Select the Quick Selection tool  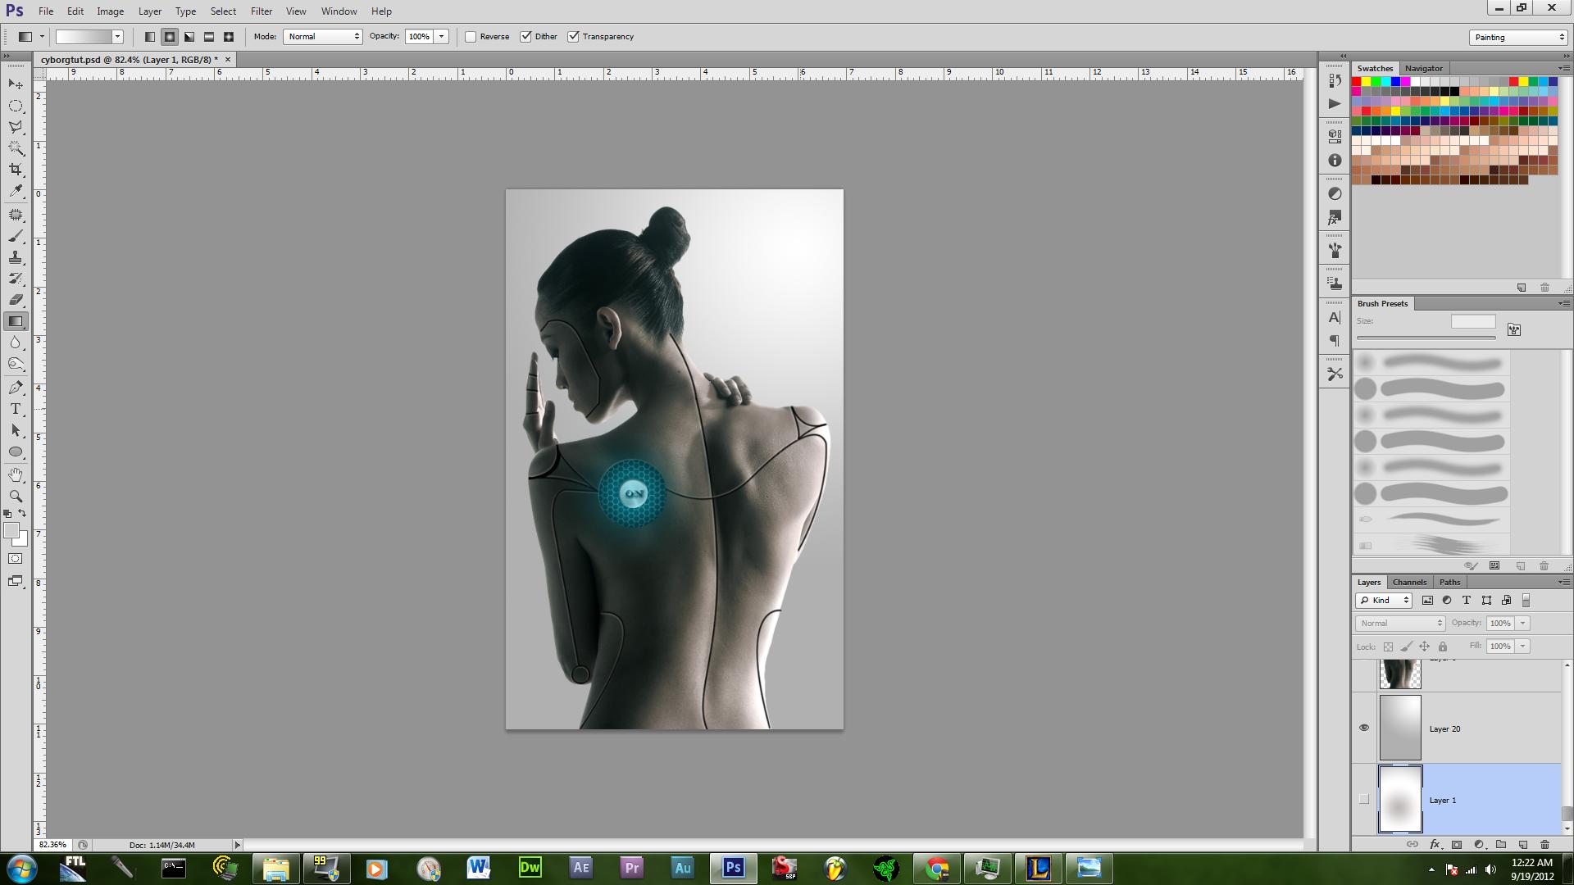(16, 148)
